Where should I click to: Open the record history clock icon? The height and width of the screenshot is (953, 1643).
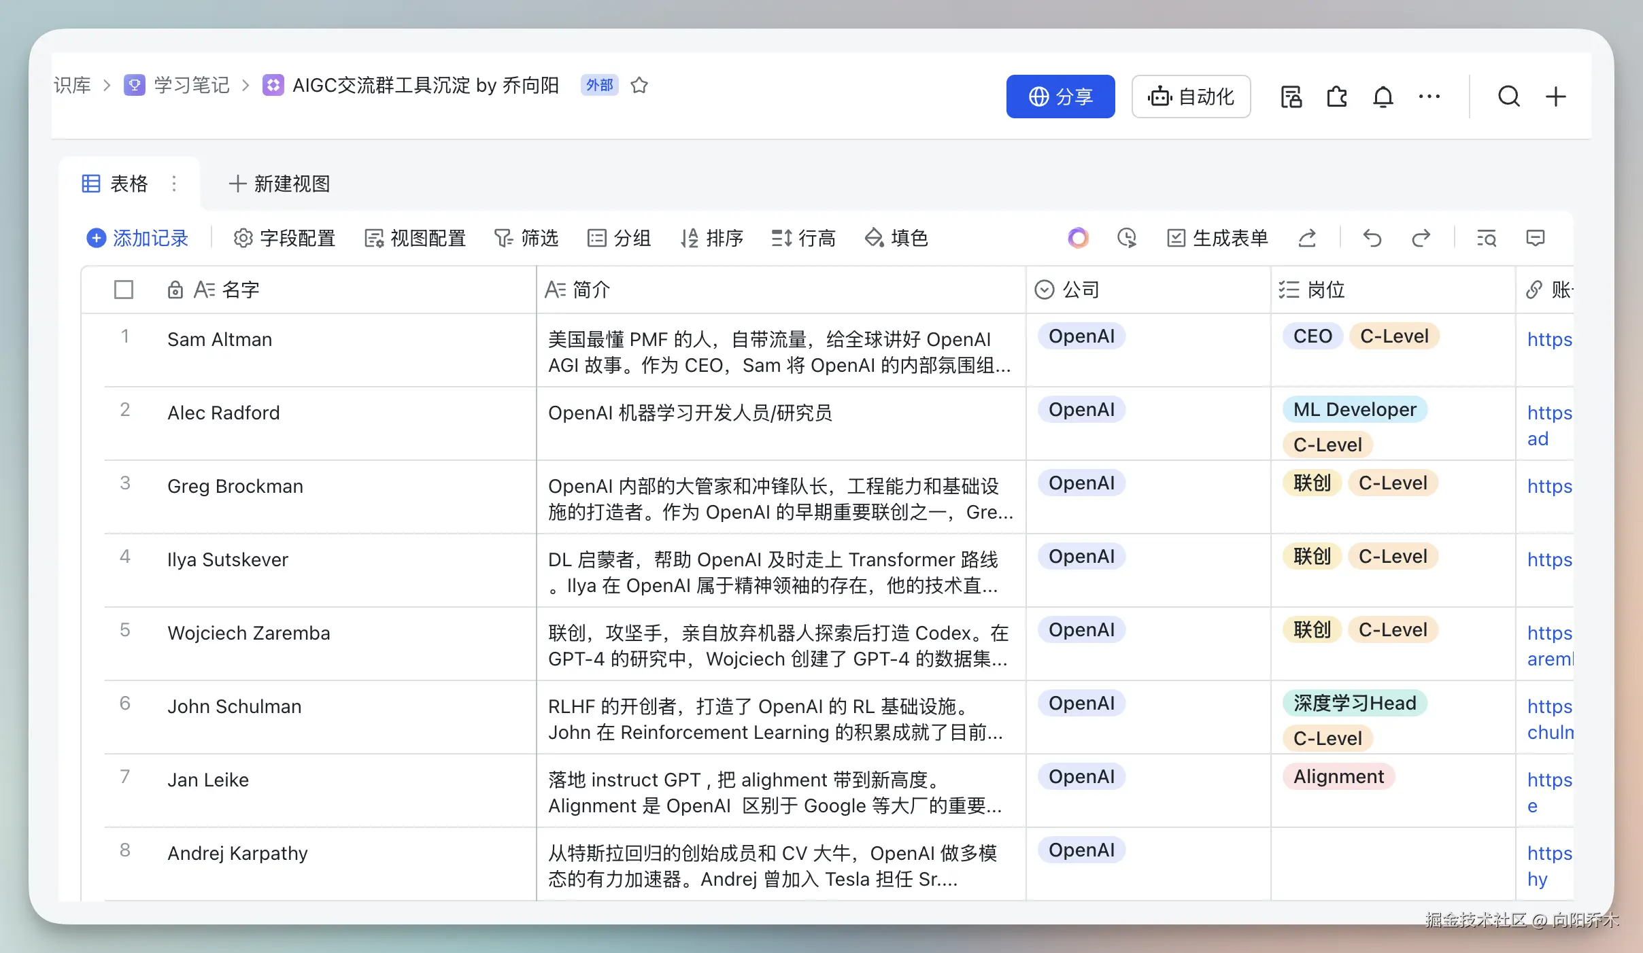(x=1127, y=238)
